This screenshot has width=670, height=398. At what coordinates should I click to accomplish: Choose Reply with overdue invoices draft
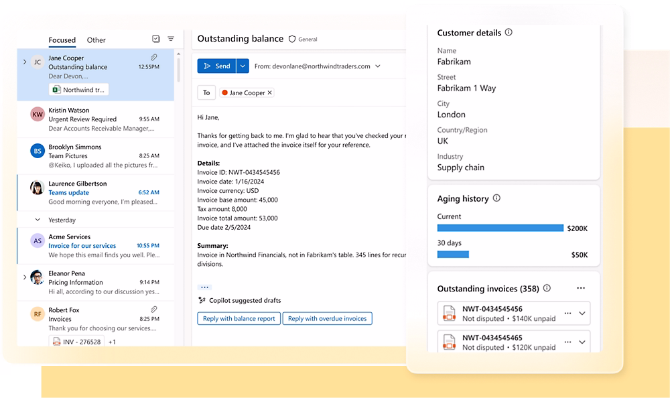coord(328,318)
